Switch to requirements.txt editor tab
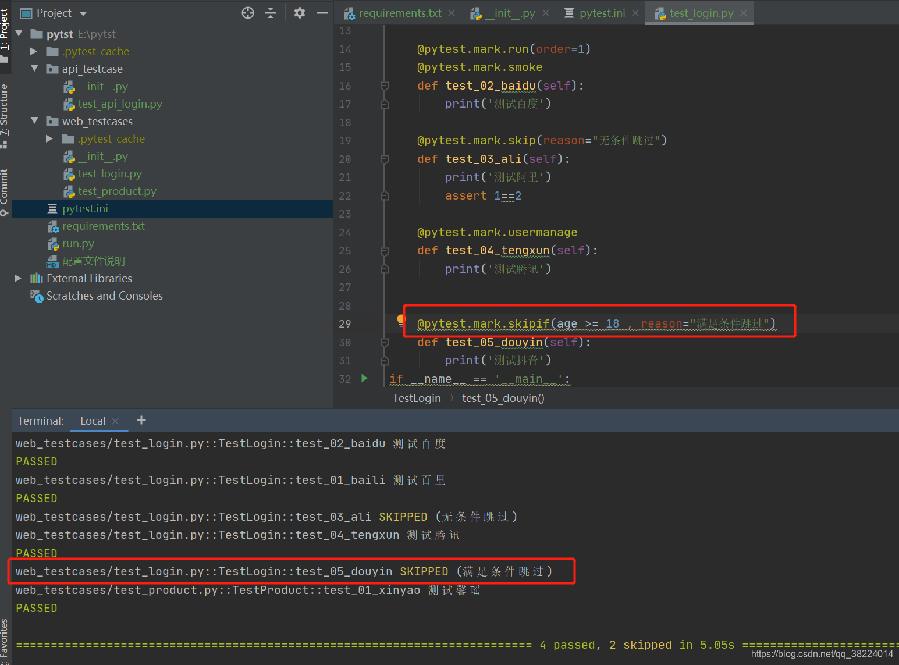Image resolution: width=899 pixels, height=665 pixels. point(400,13)
